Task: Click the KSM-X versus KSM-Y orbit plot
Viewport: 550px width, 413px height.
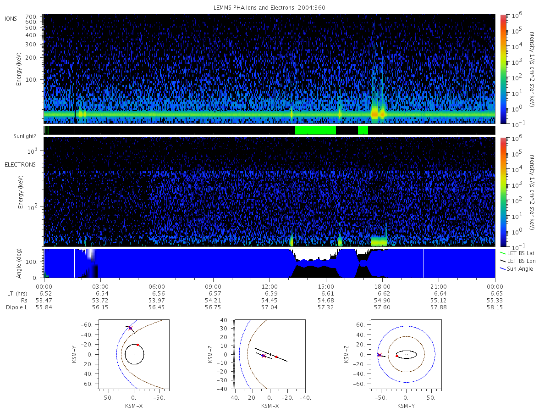Action: [134, 354]
